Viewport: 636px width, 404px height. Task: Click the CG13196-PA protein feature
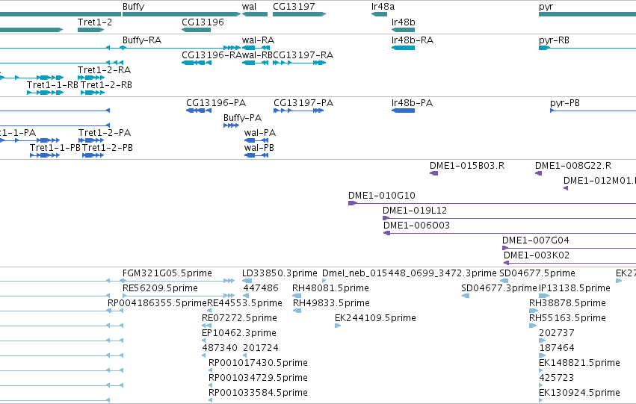click(199, 111)
